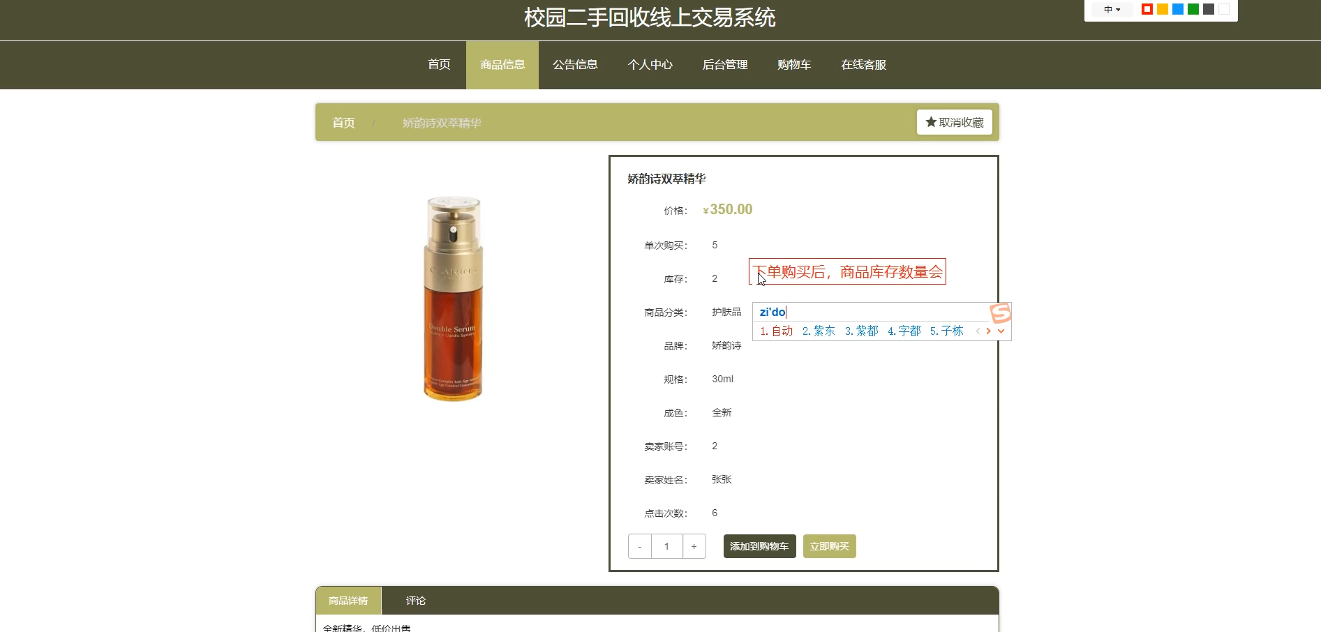The image size is (1321, 632).
Task: Open 在线客服 in the navigation bar
Action: [863, 65]
